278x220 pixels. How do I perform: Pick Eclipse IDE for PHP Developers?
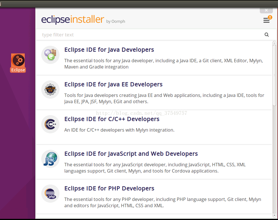154,197
